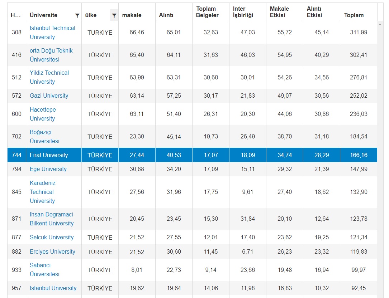
Task: Click Alıntı Etkisi value 18,62
Action: (322, 192)
